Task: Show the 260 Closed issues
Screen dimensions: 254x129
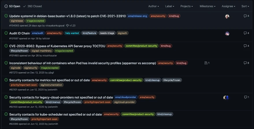Action: (32, 6)
